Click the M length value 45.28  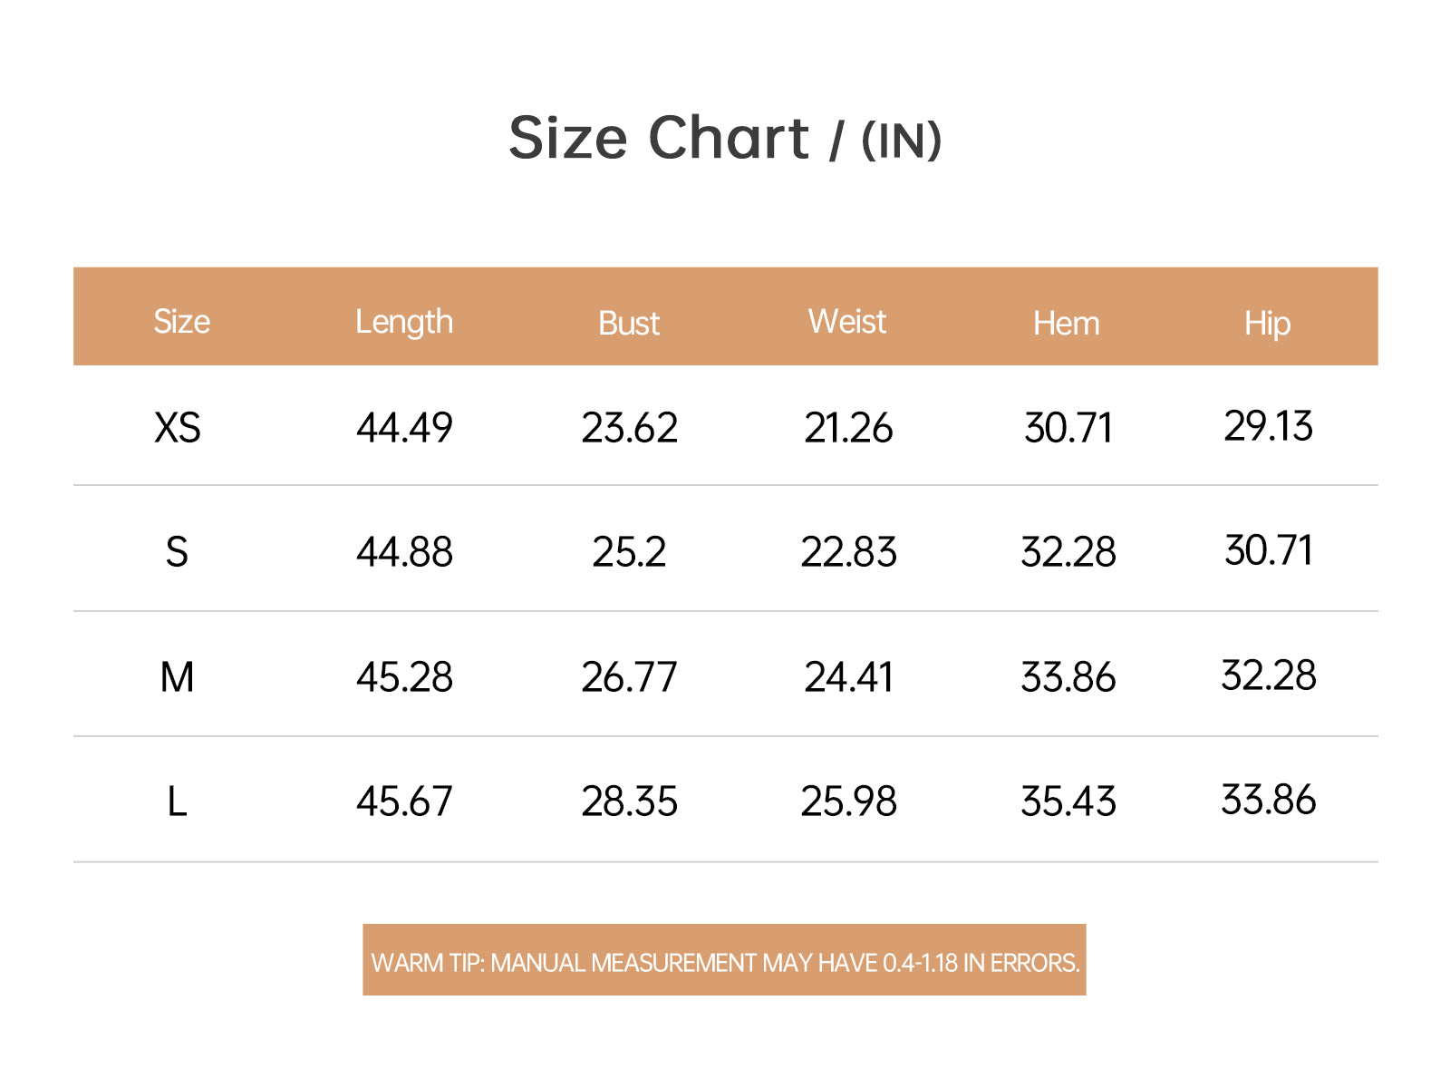pos(404,677)
